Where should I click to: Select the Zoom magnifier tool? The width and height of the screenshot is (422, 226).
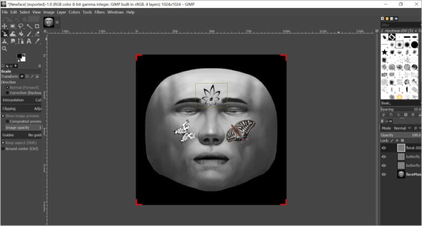pos(5,49)
